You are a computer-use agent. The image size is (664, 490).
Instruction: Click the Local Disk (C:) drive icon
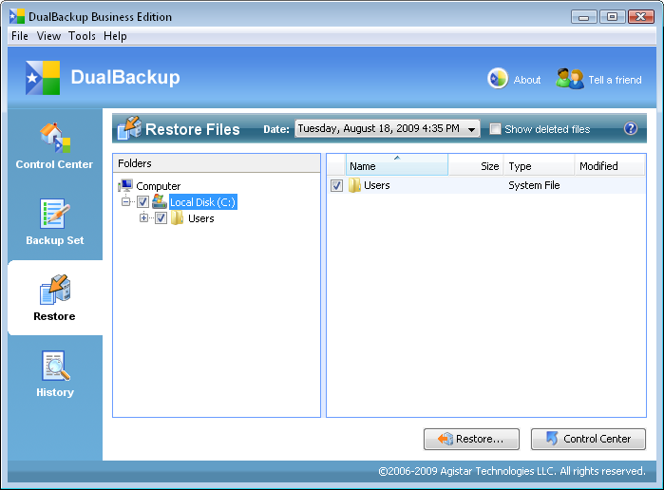(x=160, y=201)
